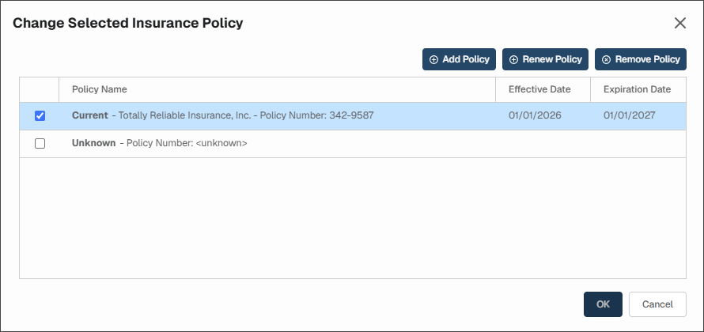Sort by Expiration Date column header
The image size is (704, 332).
click(637, 89)
